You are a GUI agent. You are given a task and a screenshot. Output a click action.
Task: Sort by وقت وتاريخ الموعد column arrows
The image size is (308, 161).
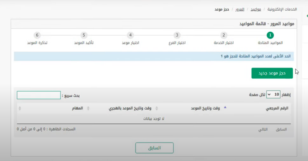[x=157, y=108]
